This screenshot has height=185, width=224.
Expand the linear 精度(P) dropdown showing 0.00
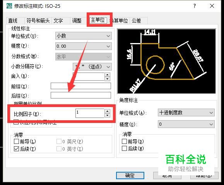[84, 46]
